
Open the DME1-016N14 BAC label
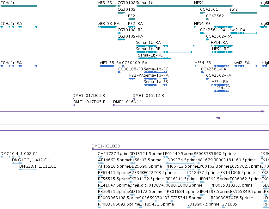click(x=127, y=102)
